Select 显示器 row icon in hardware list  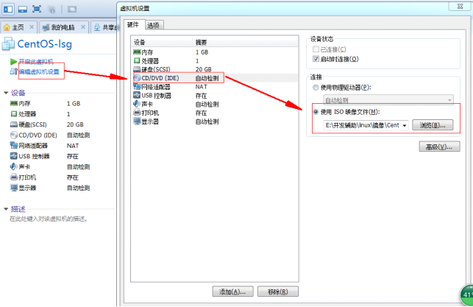137,121
